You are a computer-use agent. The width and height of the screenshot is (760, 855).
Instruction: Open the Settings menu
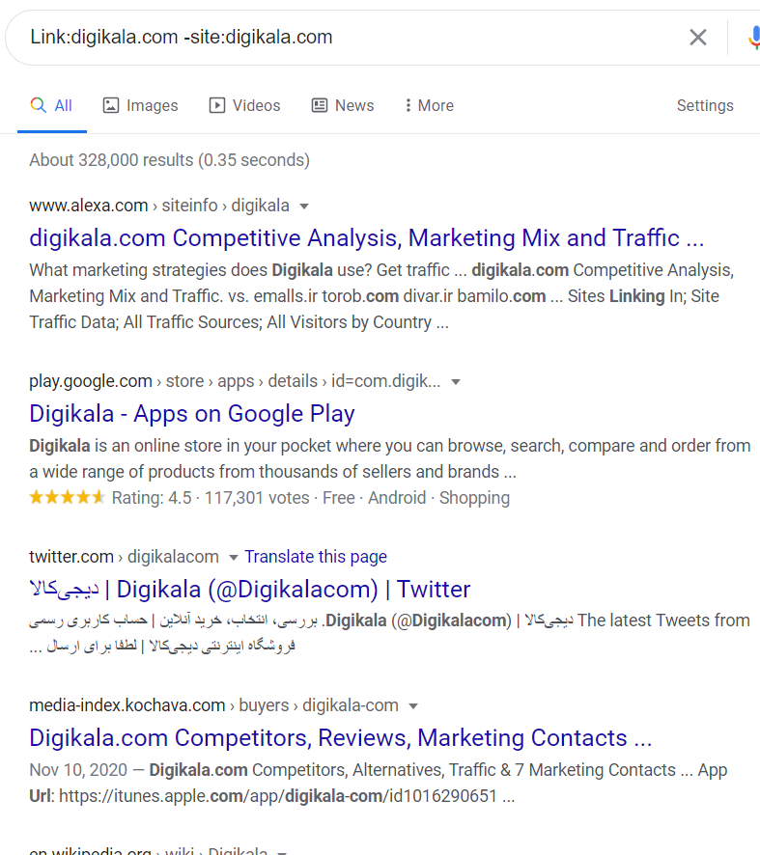pos(705,105)
